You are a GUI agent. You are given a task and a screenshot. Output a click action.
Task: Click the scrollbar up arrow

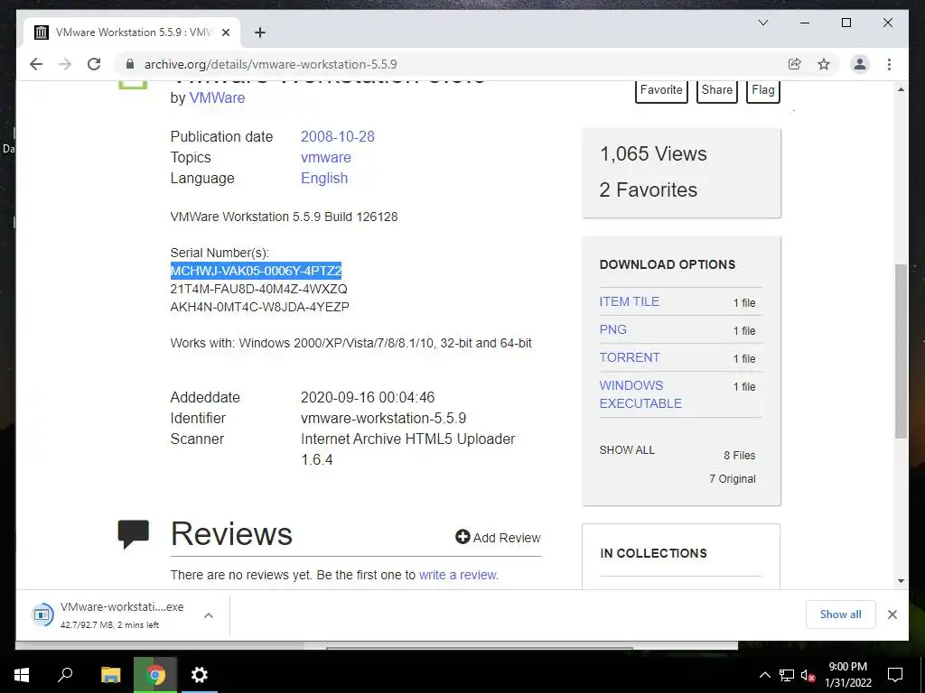point(901,89)
